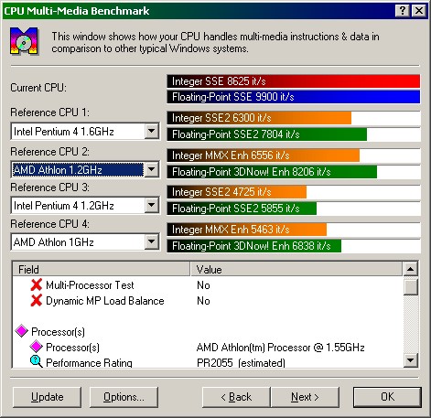Expand the Reference CPU 4 AMD Athlon 1GHz dropdown

[152, 242]
